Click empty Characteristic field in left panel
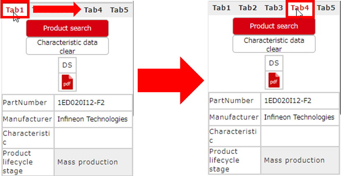The image size is (341, 176). coord(93,137)
